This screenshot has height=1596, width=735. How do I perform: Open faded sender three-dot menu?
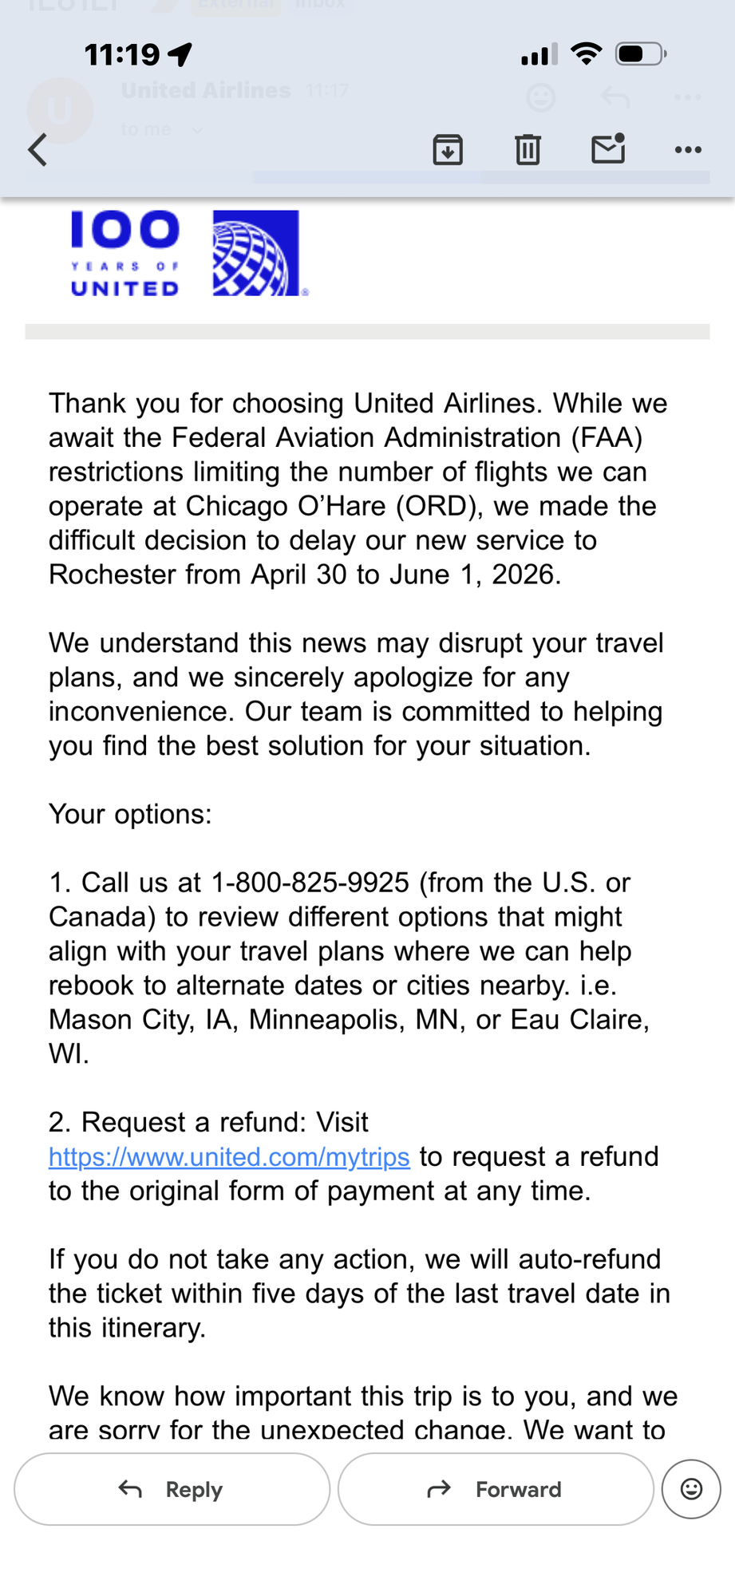click(688, 97)
